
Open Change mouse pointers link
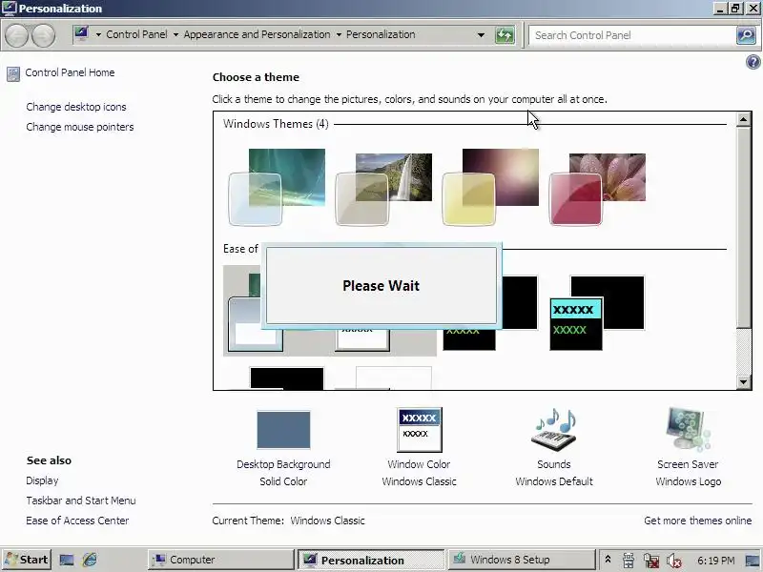click(x=80, y=127)
